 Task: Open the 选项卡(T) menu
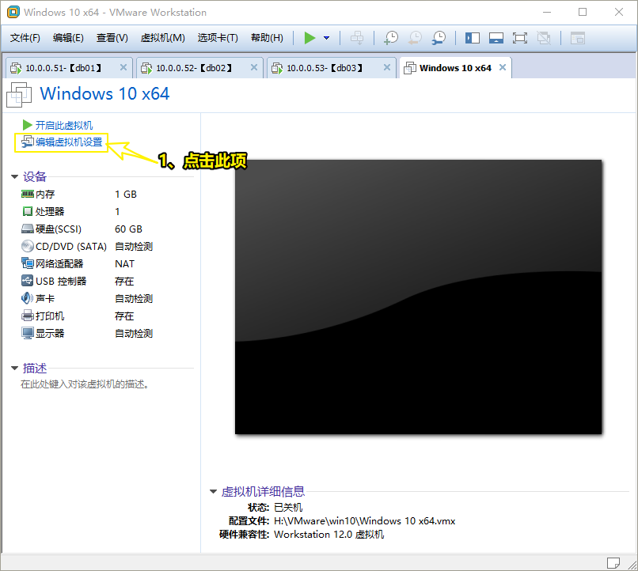click(218, 38)
